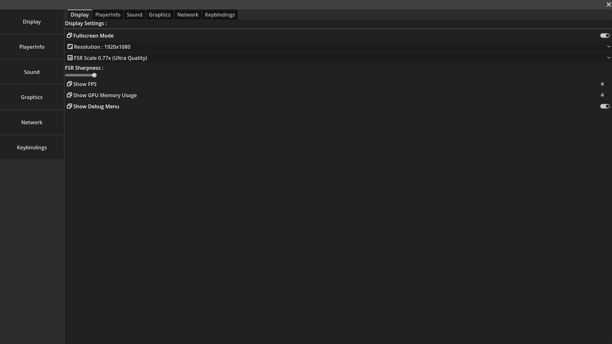The height and width of the screenshot is (344, 612).
Task: Click the icon beside Show FPS
Action: 69,84
